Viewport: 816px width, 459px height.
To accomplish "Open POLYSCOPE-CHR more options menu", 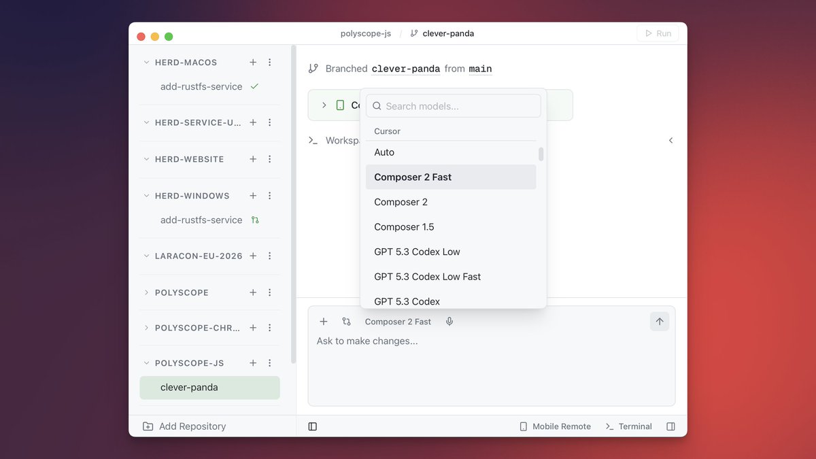I will click(269, 328).
